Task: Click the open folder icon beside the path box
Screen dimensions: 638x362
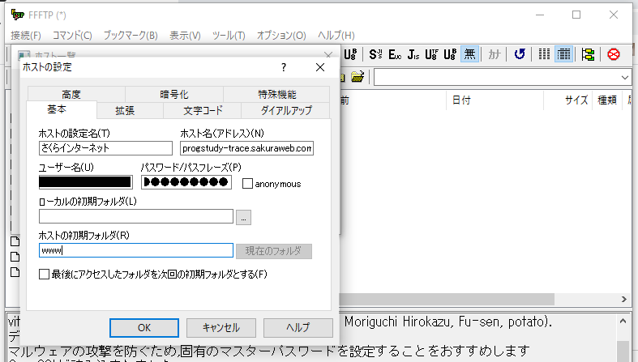Action: [x=358, y=76]
